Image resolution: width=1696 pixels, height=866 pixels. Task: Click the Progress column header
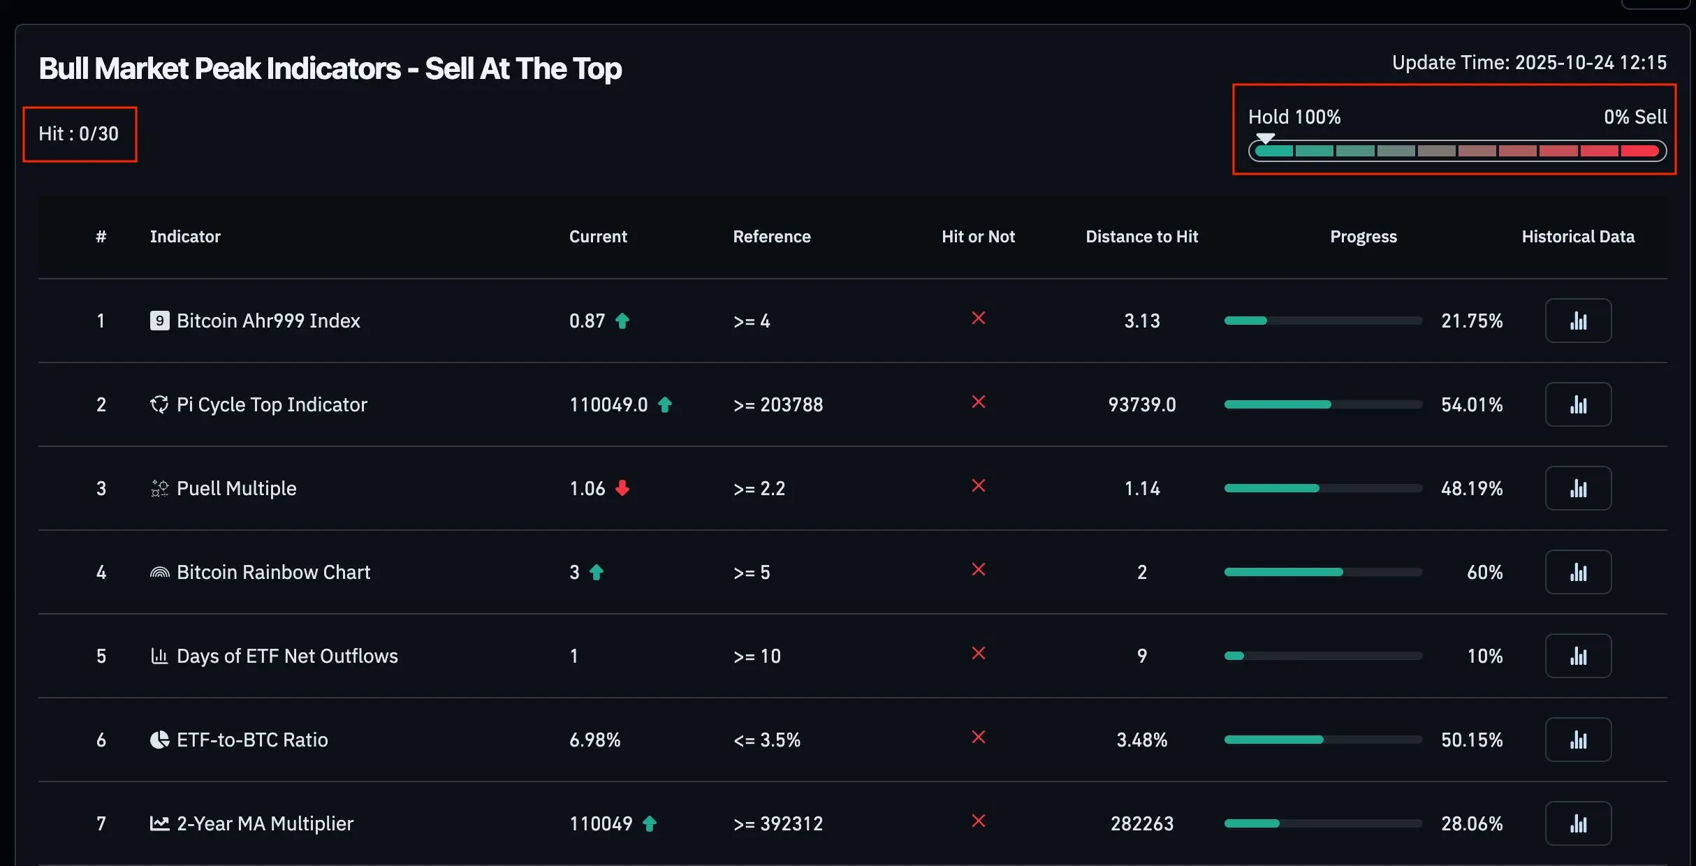[x=1363, y=237]
